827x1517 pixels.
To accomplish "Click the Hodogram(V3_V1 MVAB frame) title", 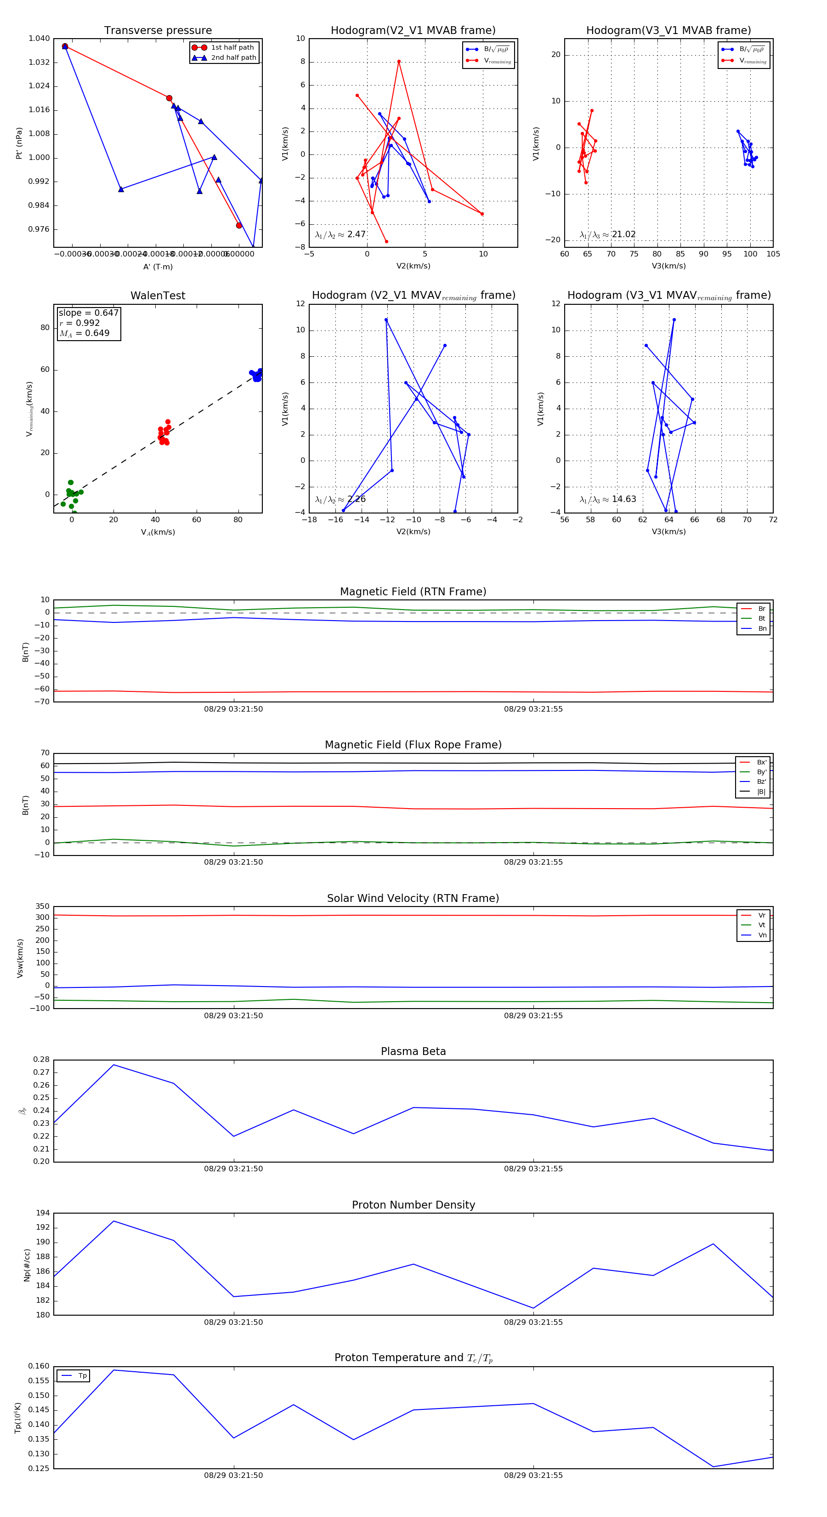I will click(668, 31).
